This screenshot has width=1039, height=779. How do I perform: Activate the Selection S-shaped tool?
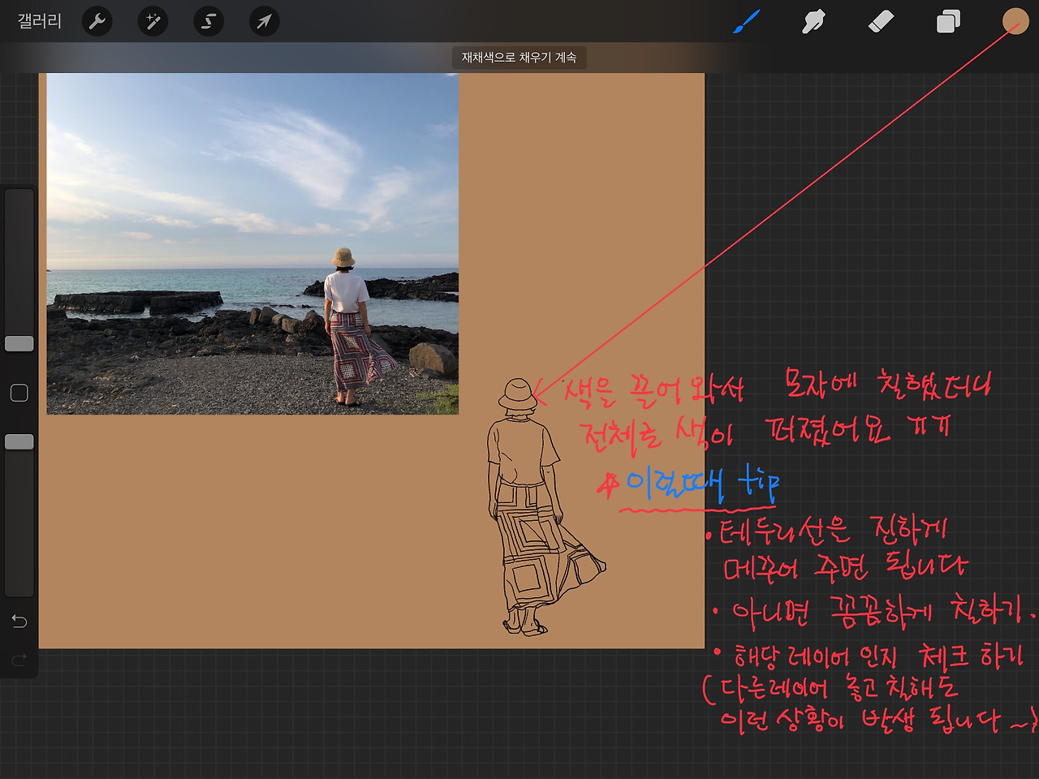tap(209, 21)
